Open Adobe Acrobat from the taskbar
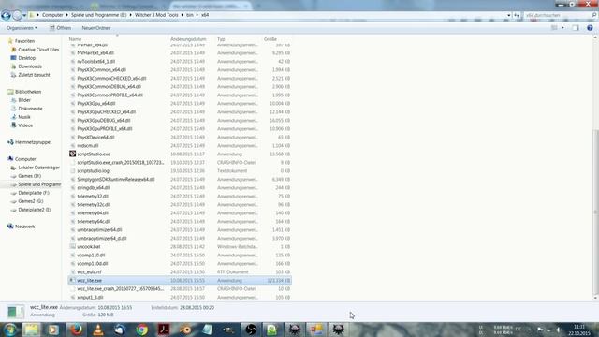 pyautogui.click(x=164, y=330)
